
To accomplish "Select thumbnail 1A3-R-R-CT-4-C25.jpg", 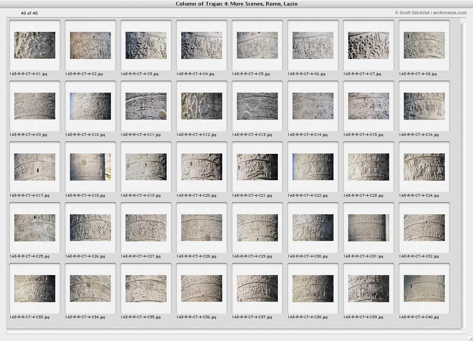I will point(35,227).
